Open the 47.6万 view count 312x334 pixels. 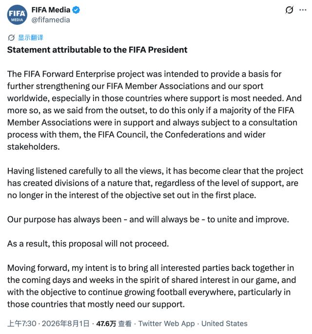pyautogui.click(x=106, y=324)
